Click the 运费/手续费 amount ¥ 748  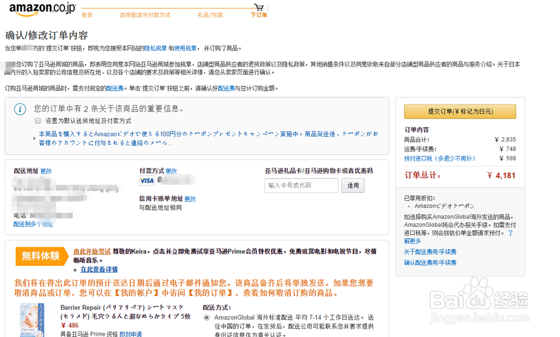click(x=507, y=149)
